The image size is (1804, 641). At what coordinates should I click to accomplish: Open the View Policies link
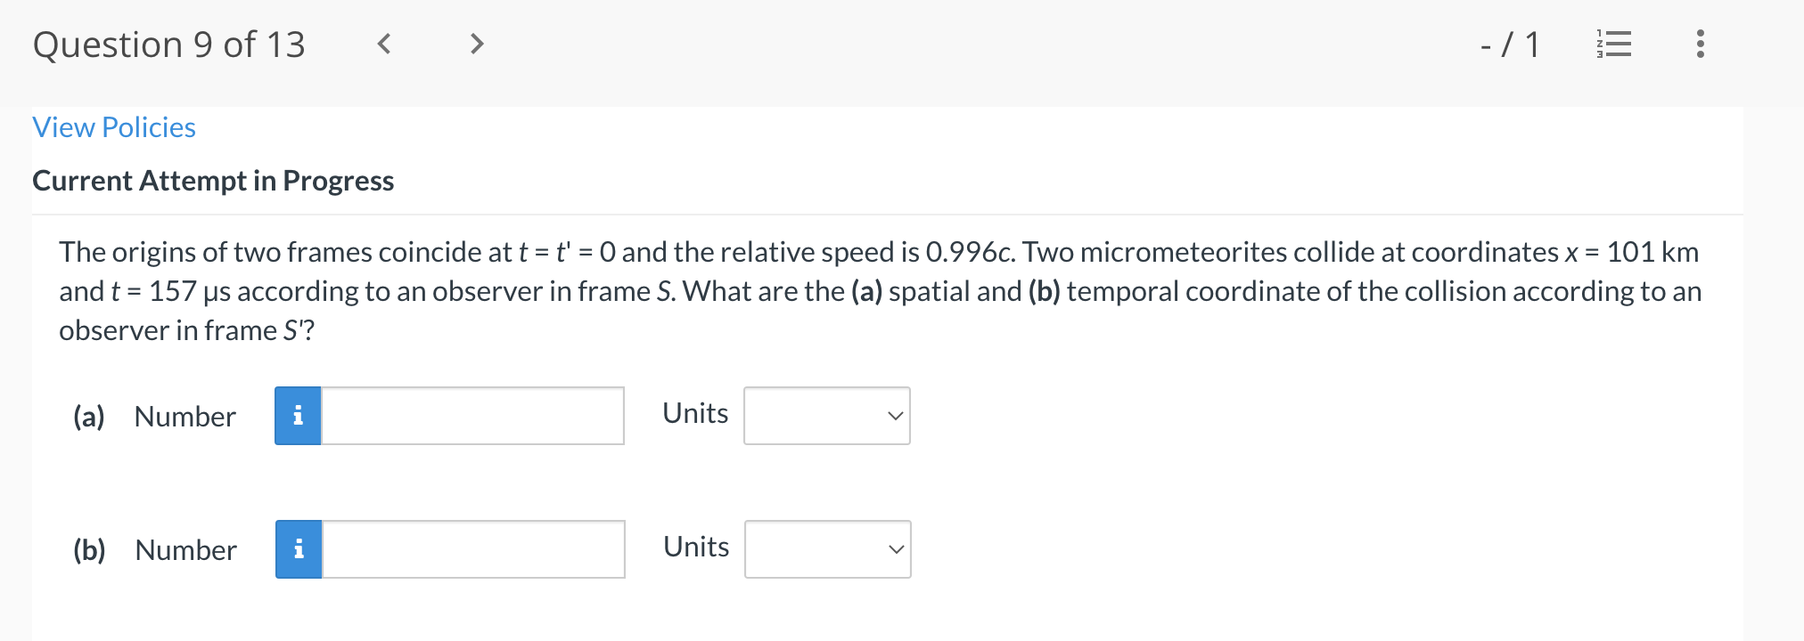[114, 127]
